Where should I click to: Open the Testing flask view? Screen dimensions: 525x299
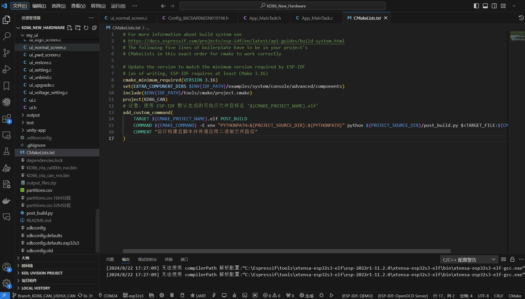[7, 151]
